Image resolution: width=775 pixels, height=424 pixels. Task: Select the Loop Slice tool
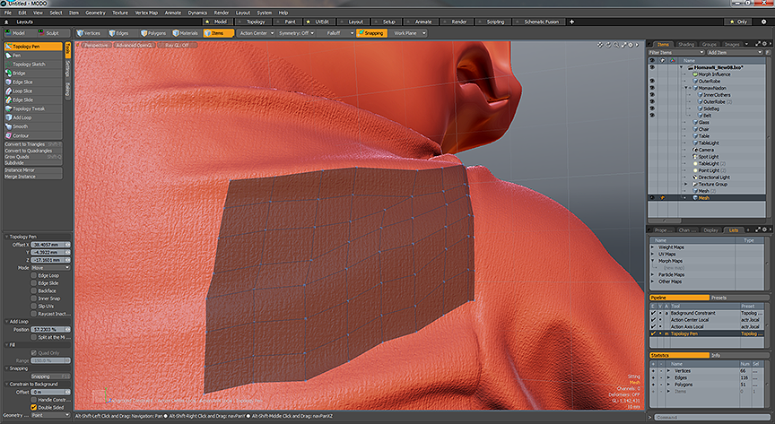click(x=33, y=91)
